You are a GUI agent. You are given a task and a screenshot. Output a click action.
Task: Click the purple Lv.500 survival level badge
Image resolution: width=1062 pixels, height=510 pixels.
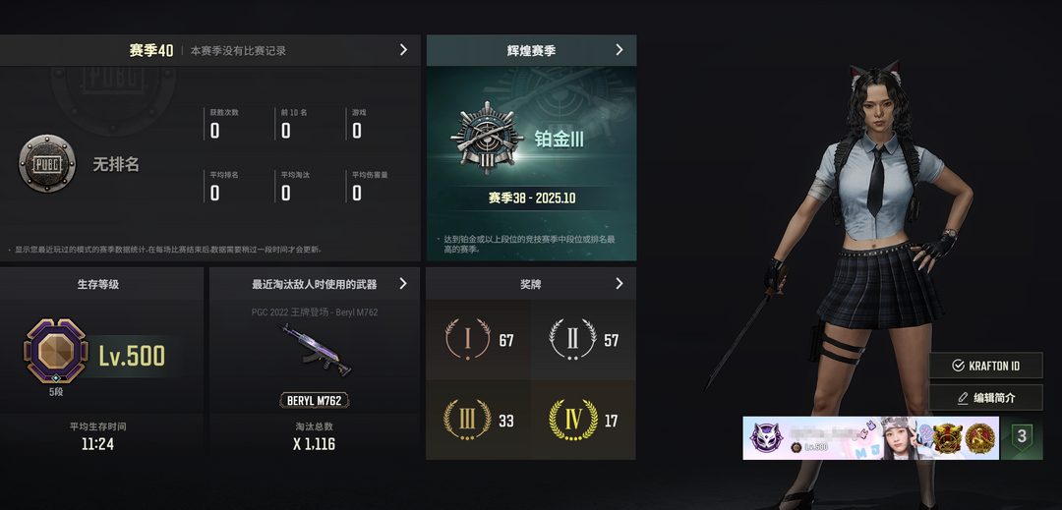coord(55,351)
